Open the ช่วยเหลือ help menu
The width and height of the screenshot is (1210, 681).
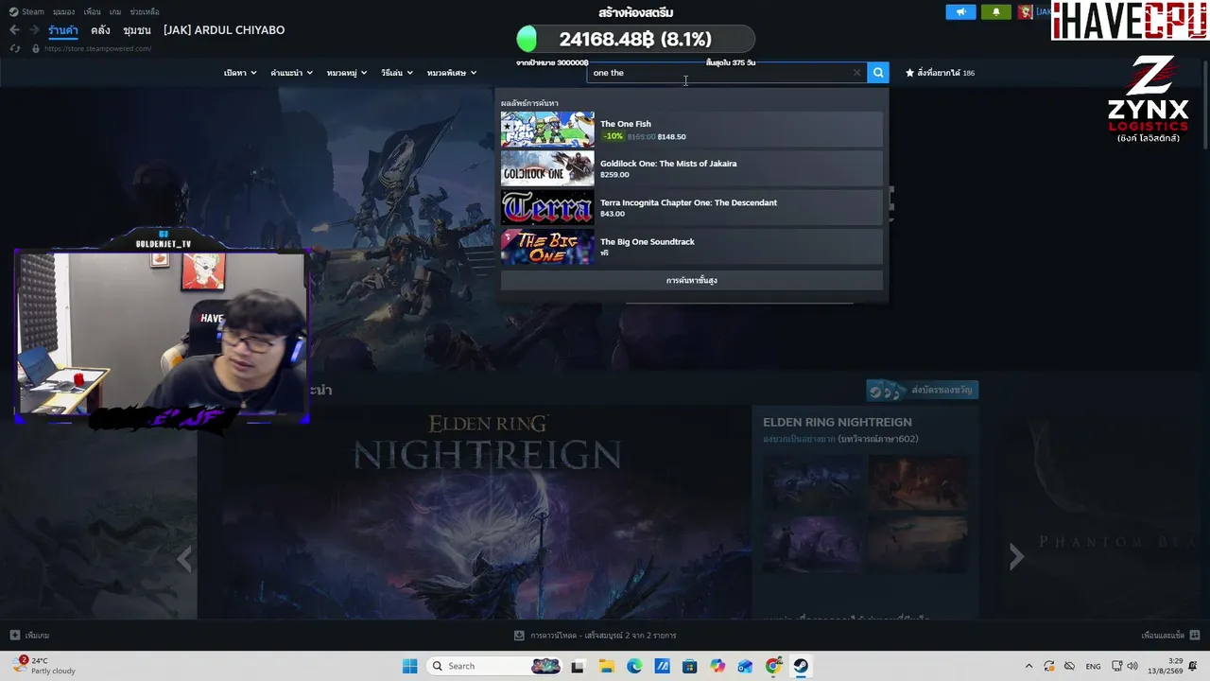[x=145, y=12]
